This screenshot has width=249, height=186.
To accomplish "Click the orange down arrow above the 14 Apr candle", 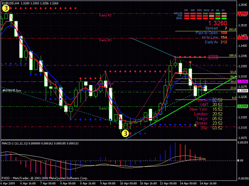I will point(190,62).
